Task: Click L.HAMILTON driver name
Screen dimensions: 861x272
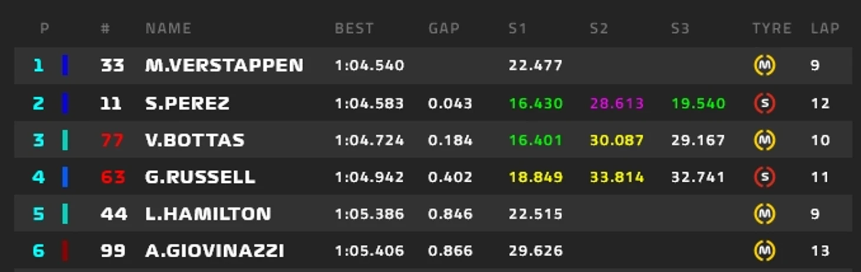Action: coord(208,214)
